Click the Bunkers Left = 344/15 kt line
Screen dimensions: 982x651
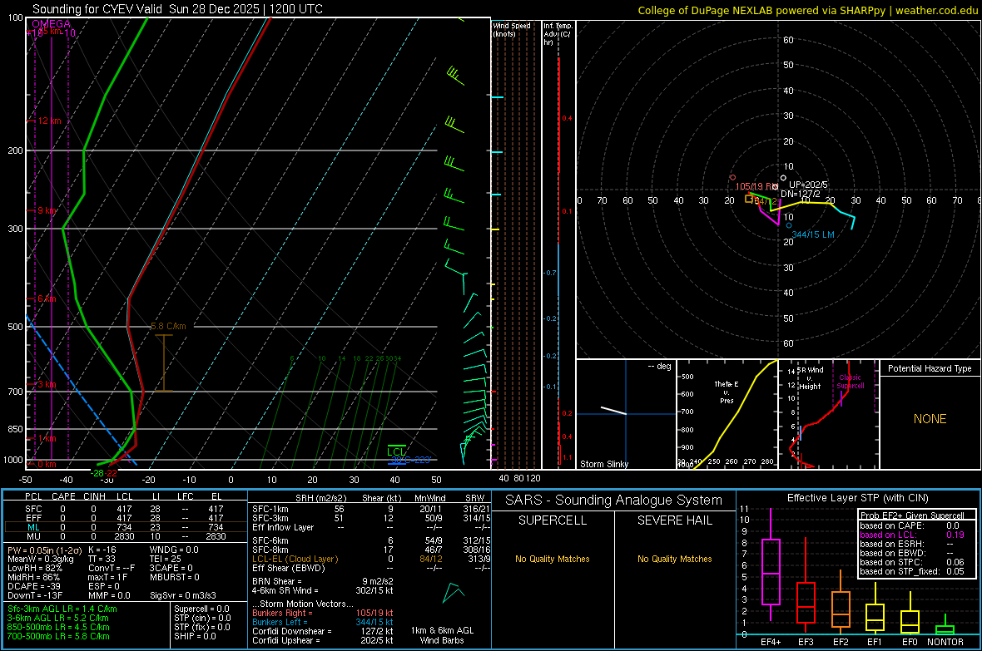[x=323, y=622]
